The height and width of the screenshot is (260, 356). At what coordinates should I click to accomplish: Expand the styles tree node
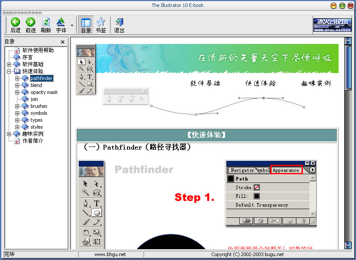[x=17, y=127]
